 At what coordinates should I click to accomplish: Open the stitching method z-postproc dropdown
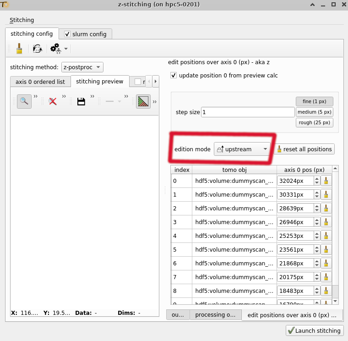(82, 67)
